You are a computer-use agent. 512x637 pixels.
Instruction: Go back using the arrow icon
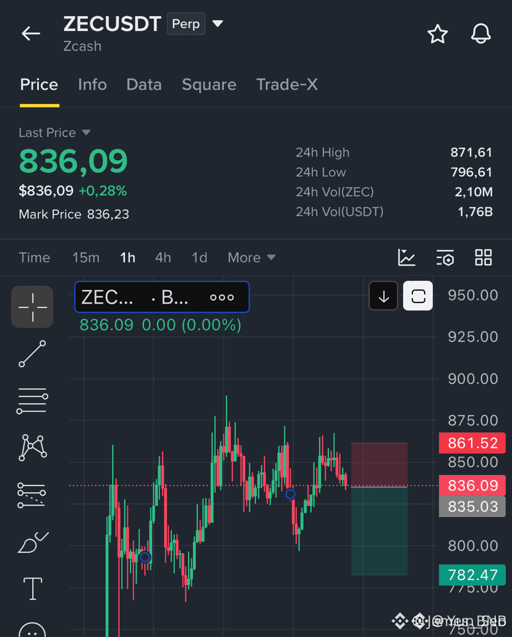tap(31, 33)
